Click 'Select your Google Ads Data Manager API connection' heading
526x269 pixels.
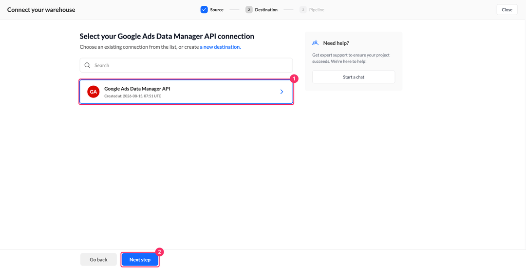point(167,36)
